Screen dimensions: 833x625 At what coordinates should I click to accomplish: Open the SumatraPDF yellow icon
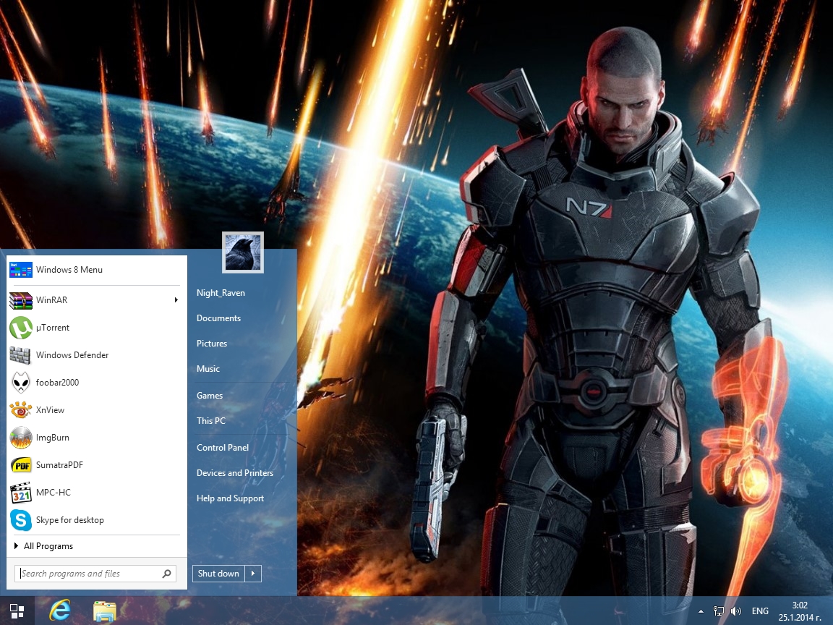tap(21, 465)
